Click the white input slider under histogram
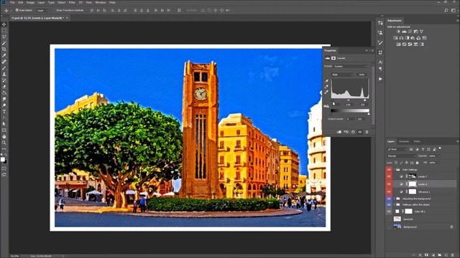460x258 pixels. click(x=365, y=100)
